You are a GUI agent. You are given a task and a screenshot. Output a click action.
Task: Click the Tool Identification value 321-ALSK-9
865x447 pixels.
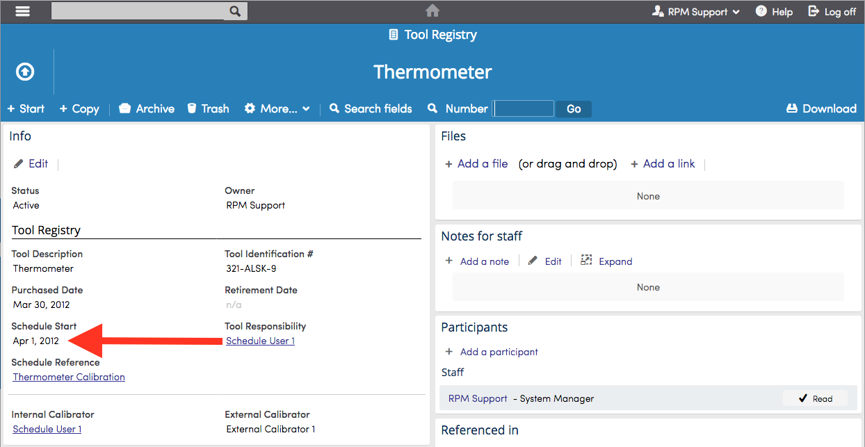(252, 268)
